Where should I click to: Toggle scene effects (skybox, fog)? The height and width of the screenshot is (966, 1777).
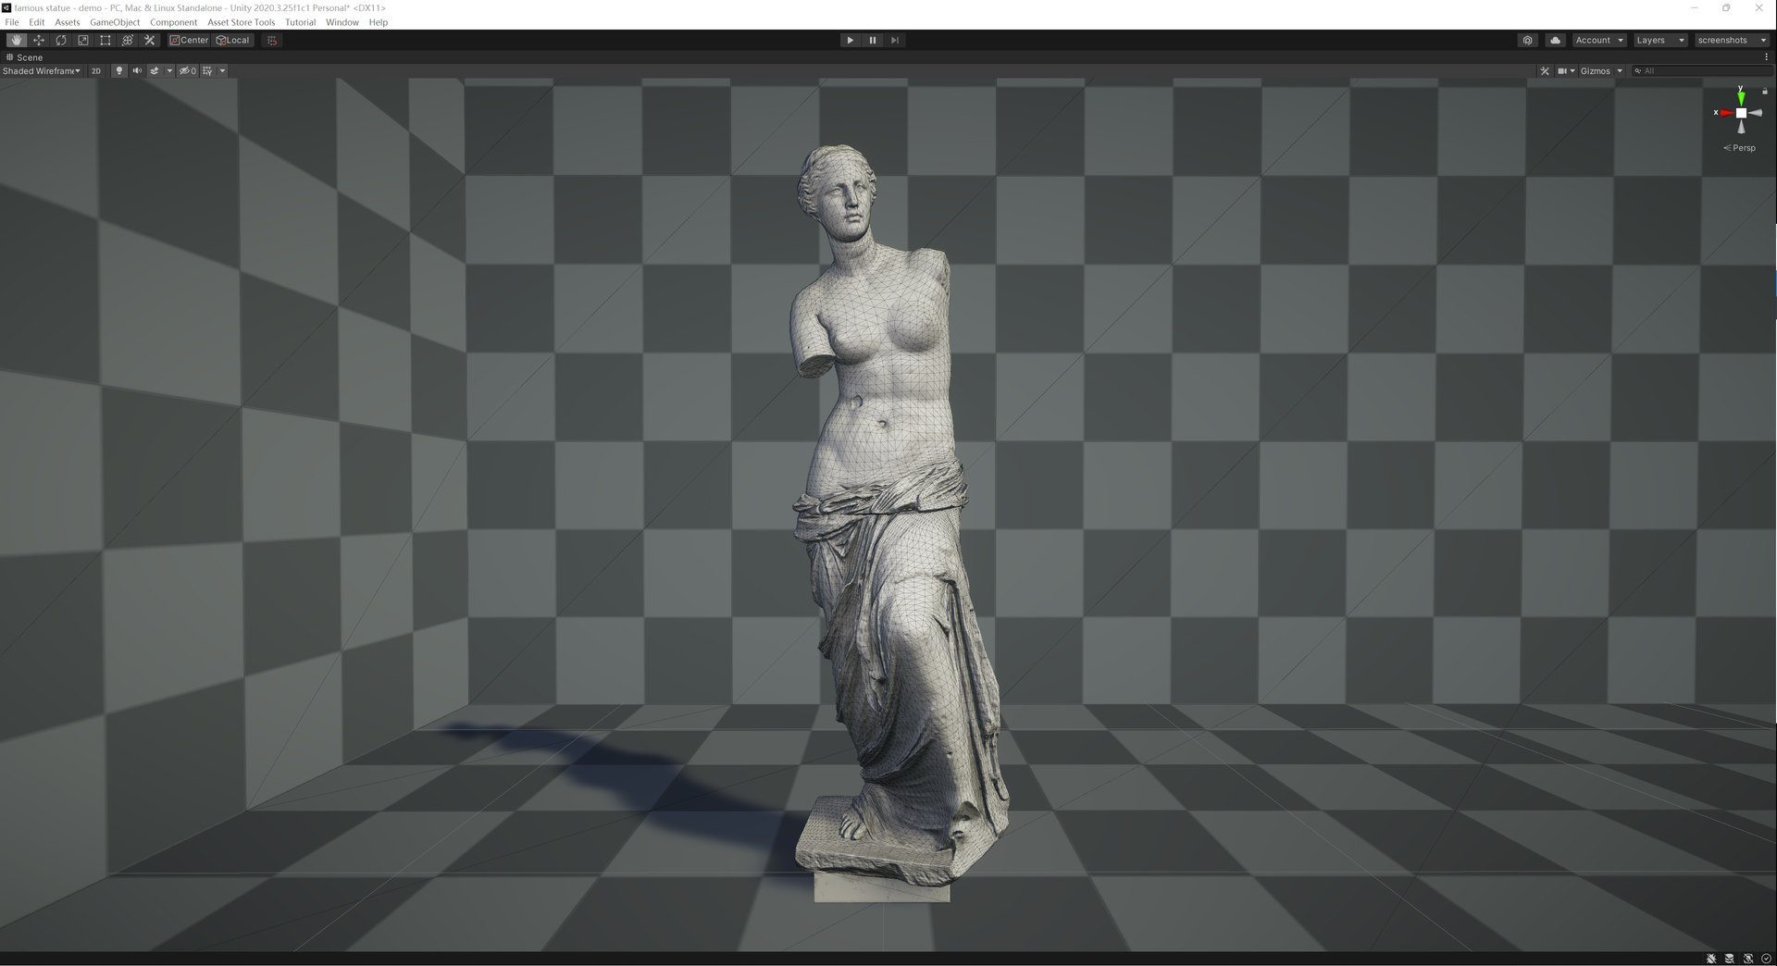155,70
